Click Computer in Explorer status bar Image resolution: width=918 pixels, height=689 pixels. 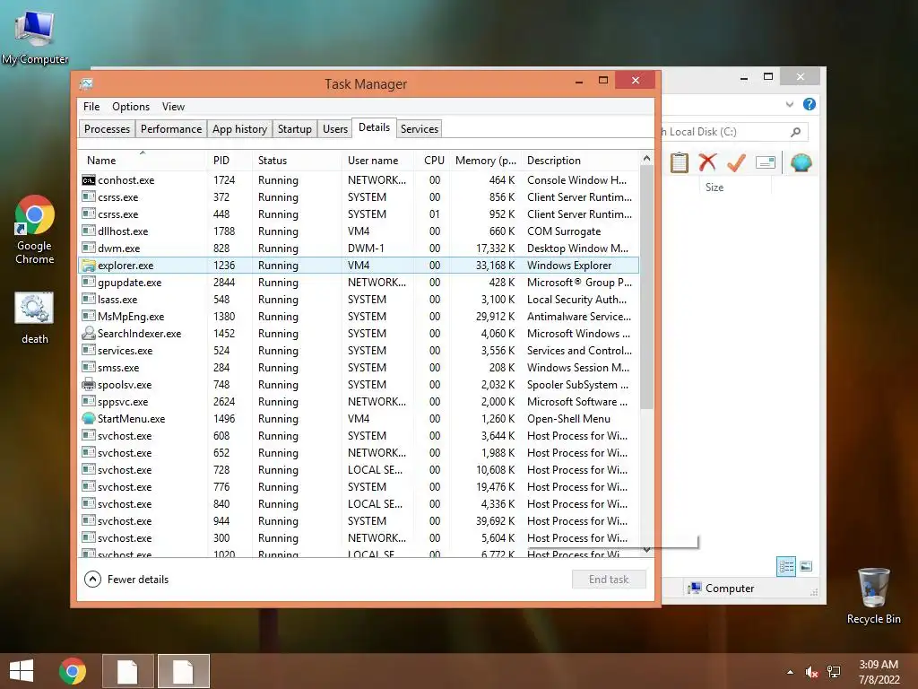click(x=722, y=589)
